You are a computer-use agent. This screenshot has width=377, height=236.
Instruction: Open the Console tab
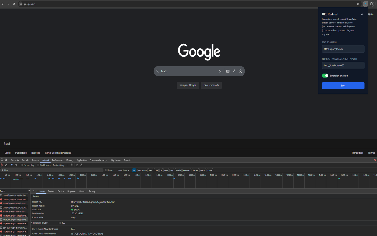(25, 160)
